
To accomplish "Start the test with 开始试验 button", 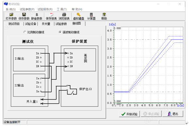I will tap(130, 114).
